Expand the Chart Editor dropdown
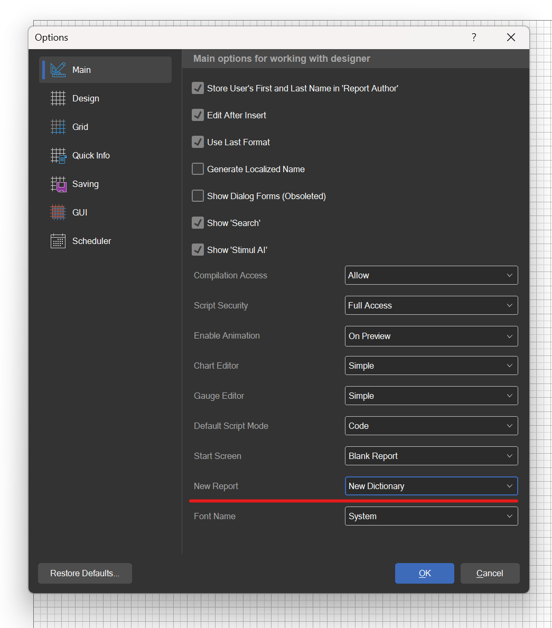The height and width of the screenshot is (628, 552). 432,365
